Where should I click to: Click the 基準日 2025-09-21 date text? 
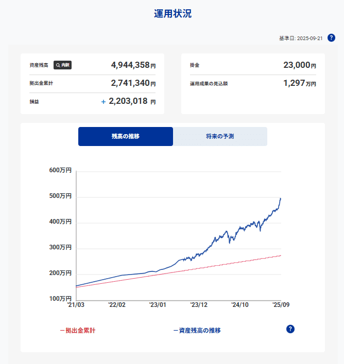pyautogui.click(x=301, y=38)
